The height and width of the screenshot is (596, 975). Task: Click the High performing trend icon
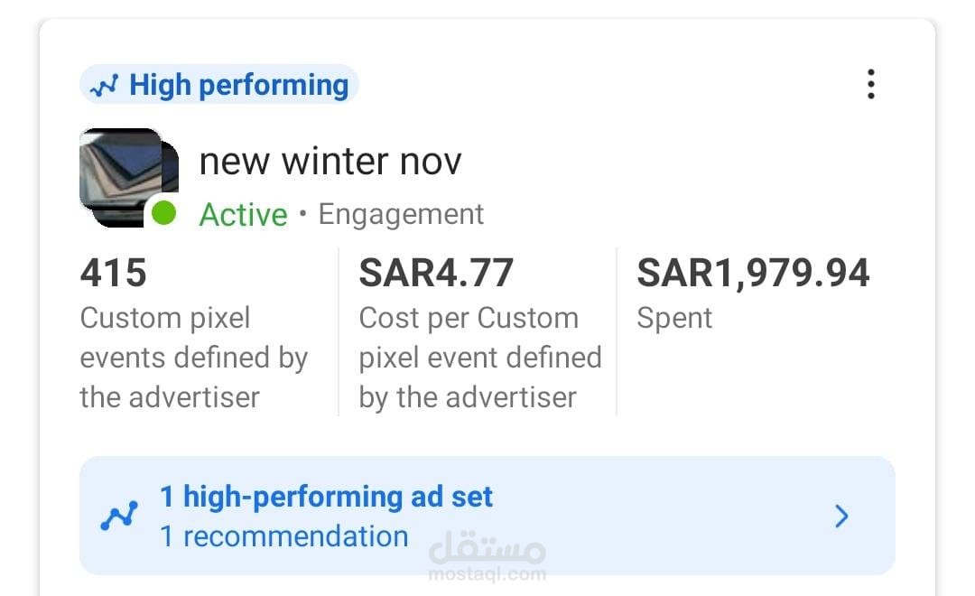106,87
